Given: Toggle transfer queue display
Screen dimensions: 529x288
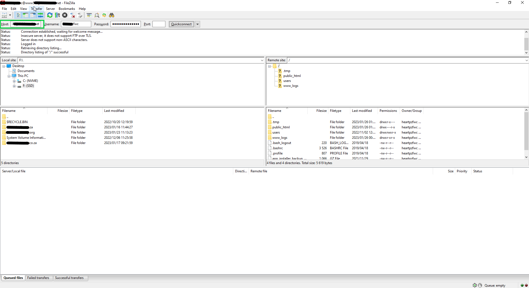Looking at the screenshot, I should tap(41, 15).
